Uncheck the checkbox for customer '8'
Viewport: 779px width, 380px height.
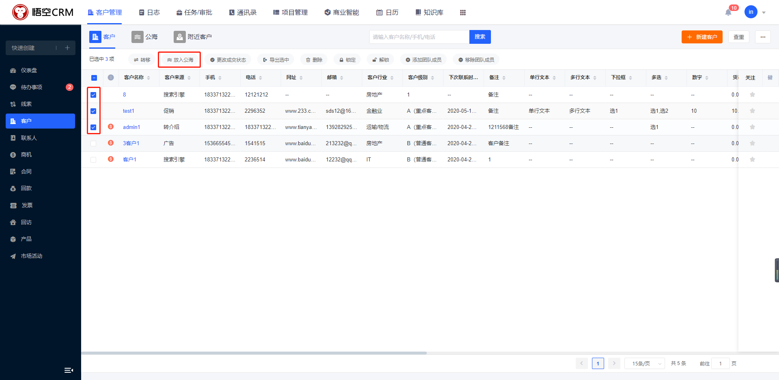point(93,94)
